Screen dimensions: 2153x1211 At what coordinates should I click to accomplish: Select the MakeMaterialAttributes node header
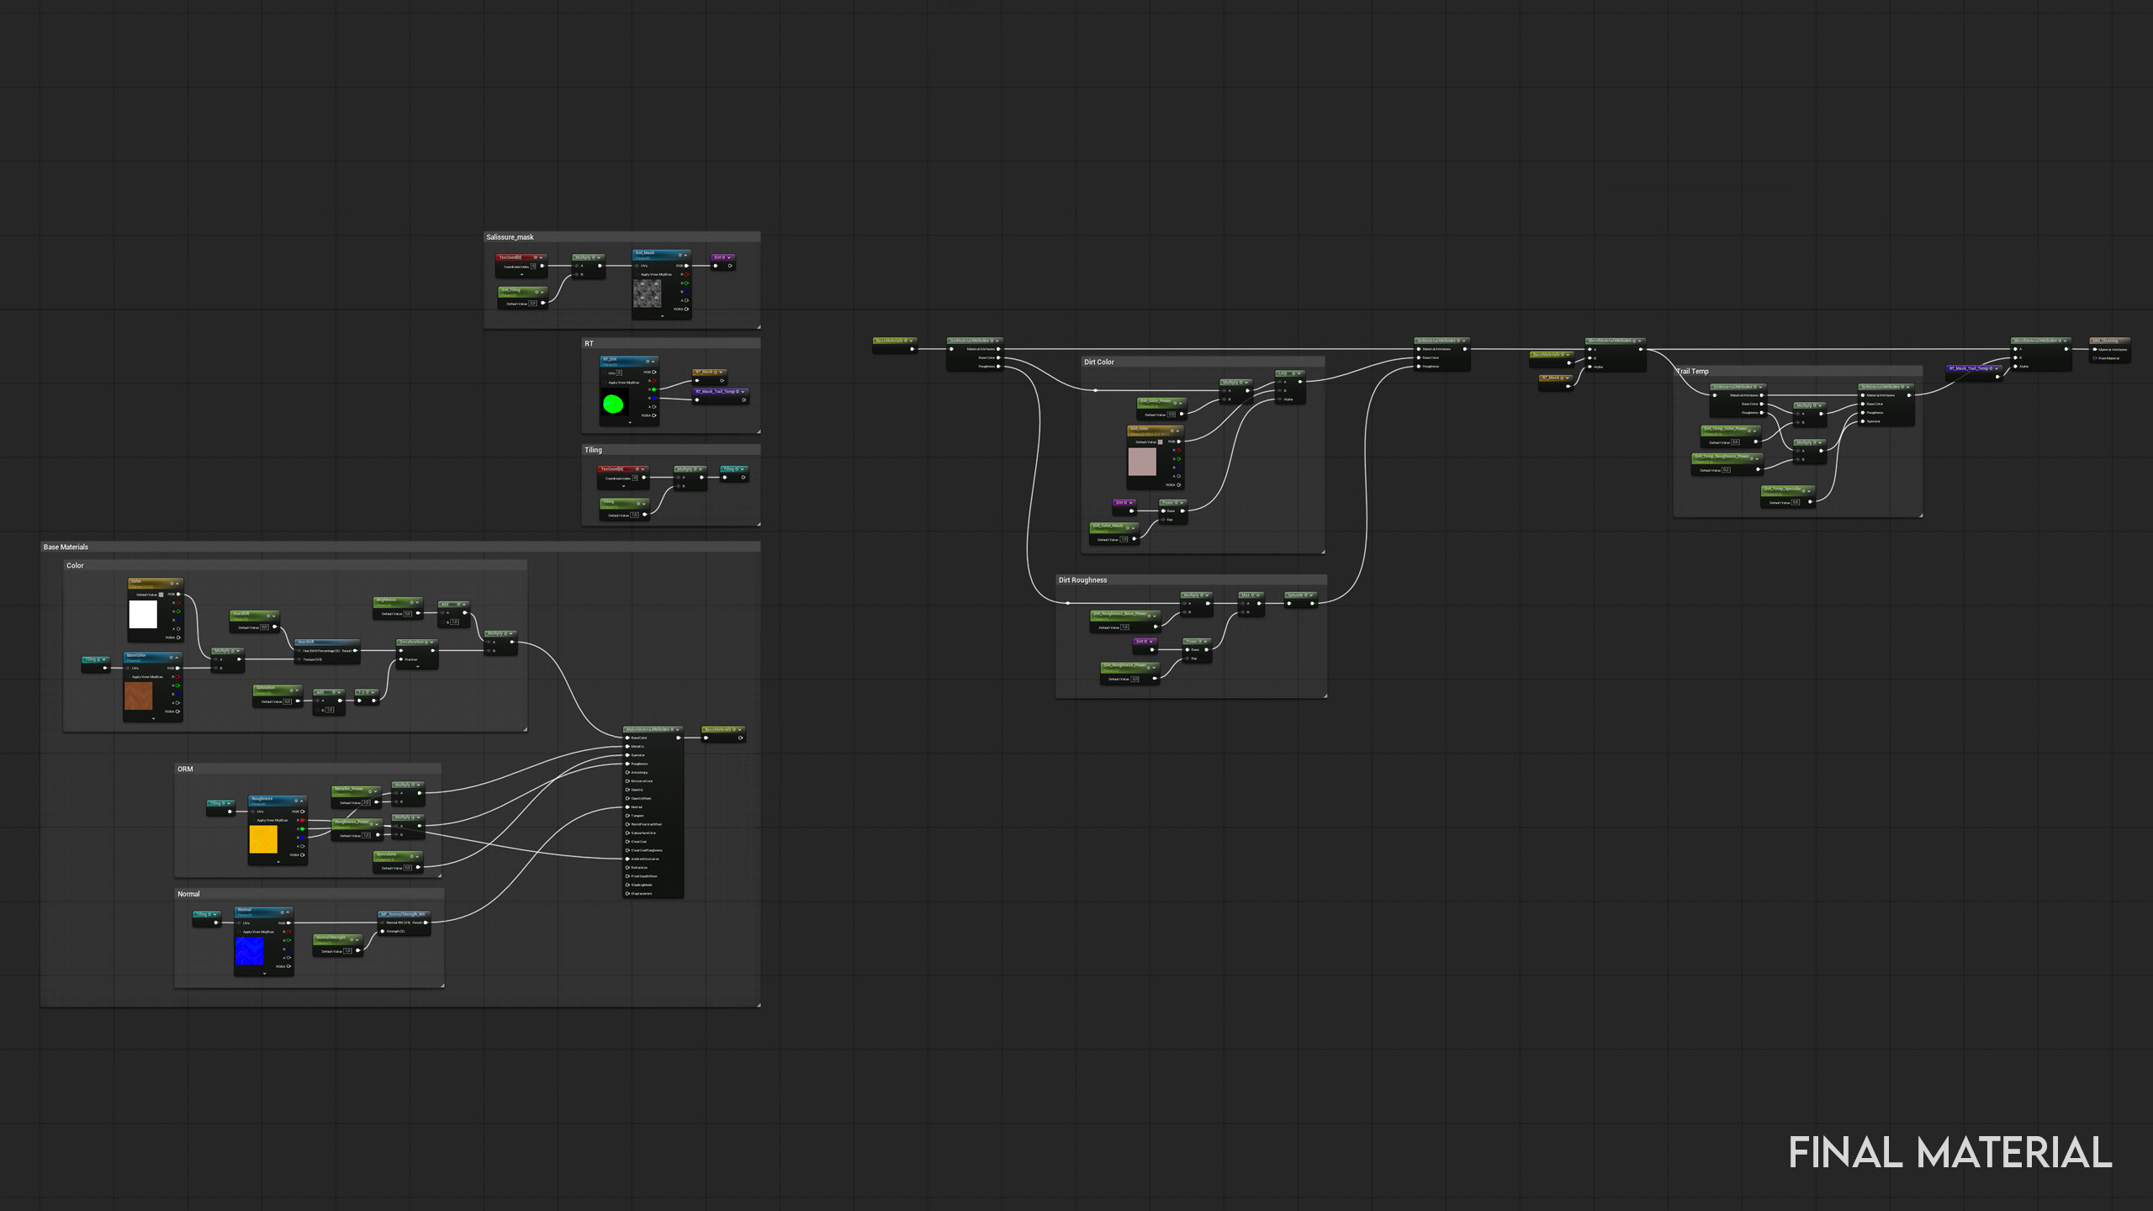pos(649,729)
